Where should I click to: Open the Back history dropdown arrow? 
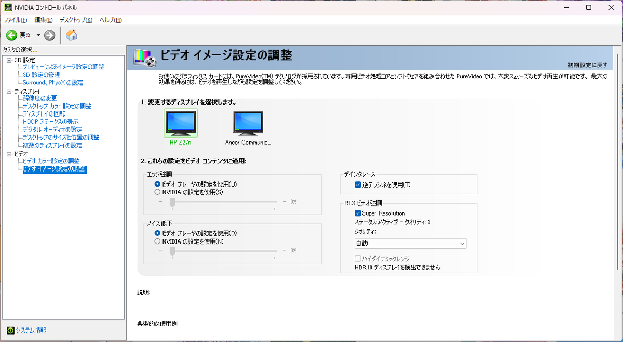coord(38,35)
